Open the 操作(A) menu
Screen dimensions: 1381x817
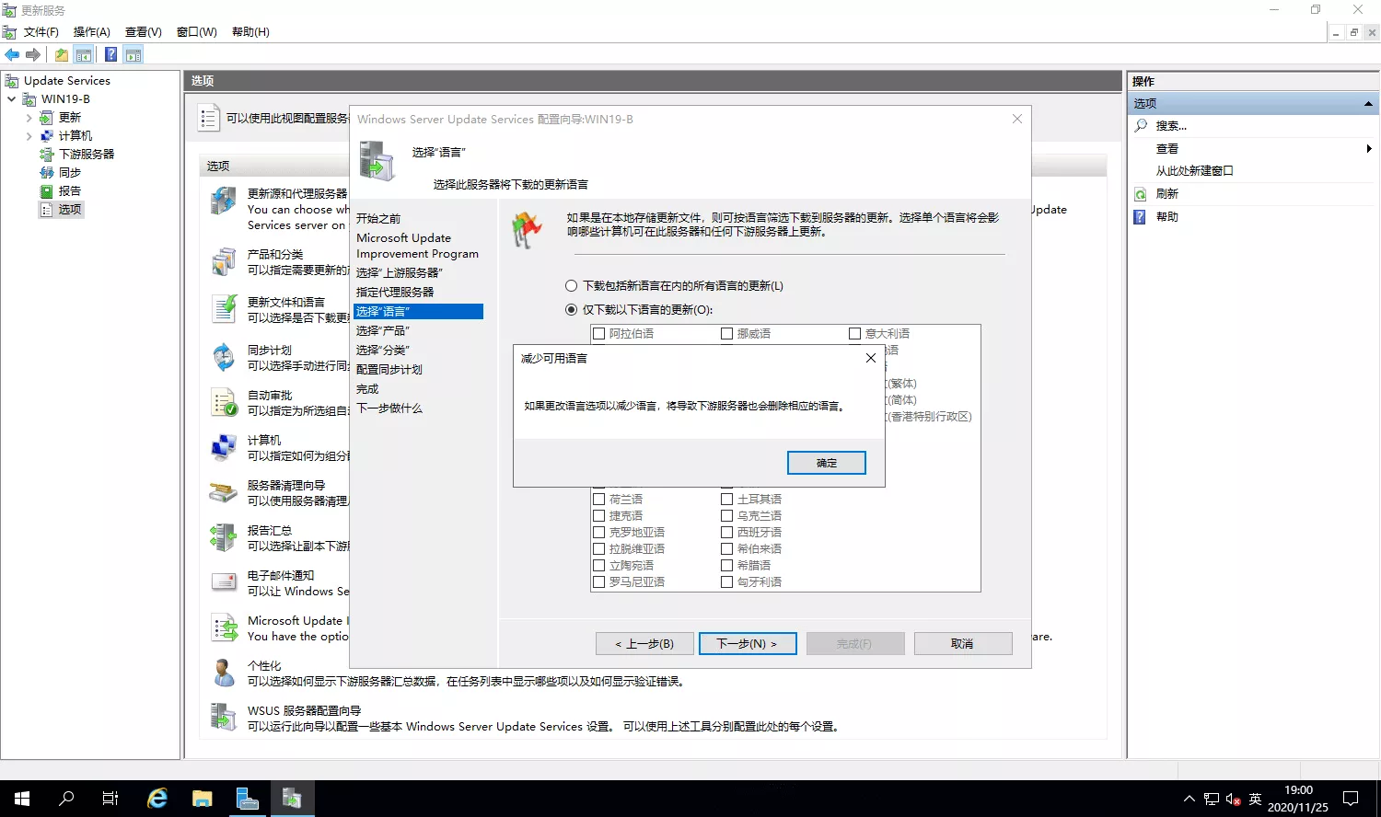[x=91, y=32]
